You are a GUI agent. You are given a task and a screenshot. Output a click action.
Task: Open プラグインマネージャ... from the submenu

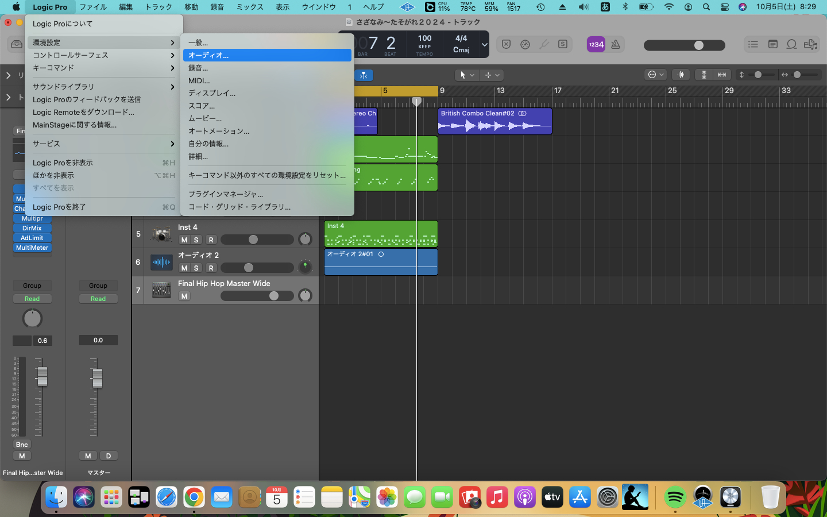tap(267, 194)
